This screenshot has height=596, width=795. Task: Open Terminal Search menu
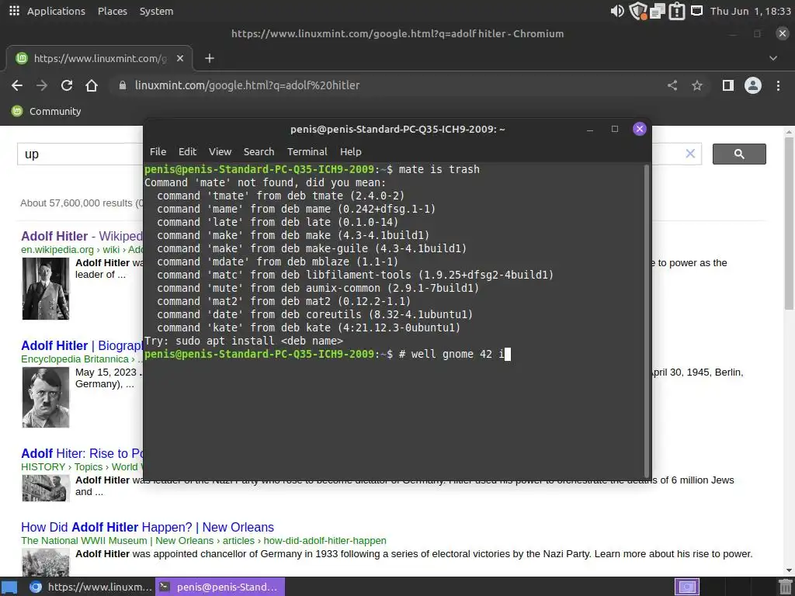click(259, 151)
